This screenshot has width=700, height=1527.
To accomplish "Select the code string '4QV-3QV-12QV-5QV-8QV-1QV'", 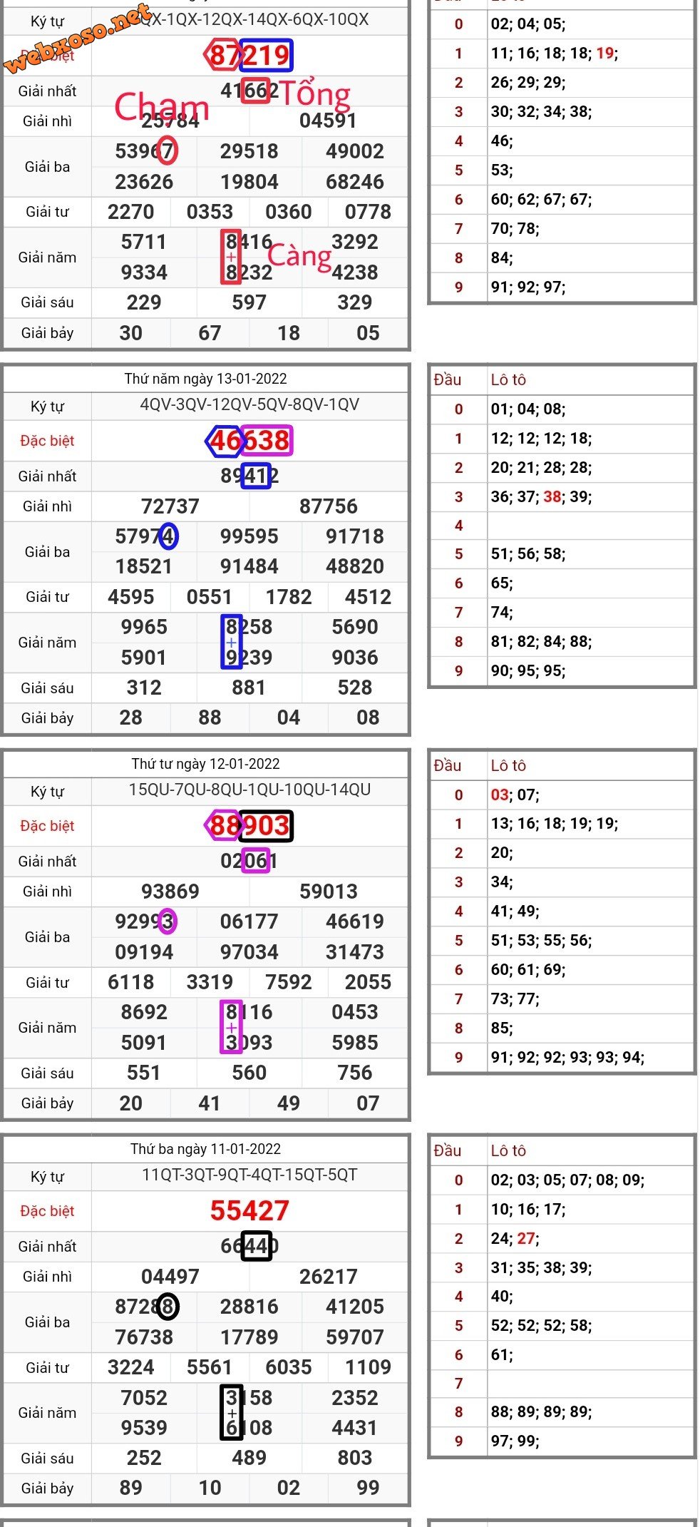I will click(249, 405).
